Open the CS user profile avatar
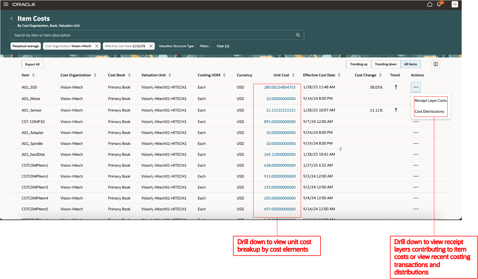Viewport: 478px width, 279px height. (x=455, y=4)
